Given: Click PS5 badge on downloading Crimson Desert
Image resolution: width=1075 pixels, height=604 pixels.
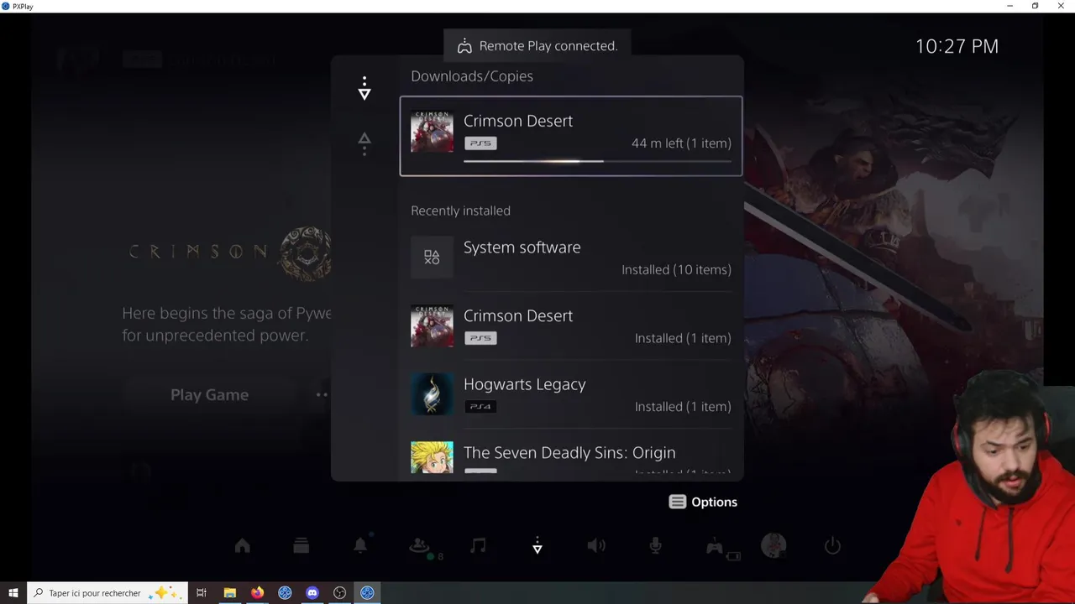Looking at the screenshot, I should click(480, 143).
